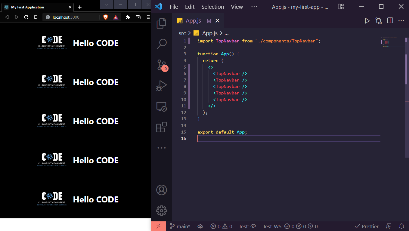The height and width of the screenshot is (231, 409).
Task: Toggle the Split Editor layout icon
Action: click(390, 20)
